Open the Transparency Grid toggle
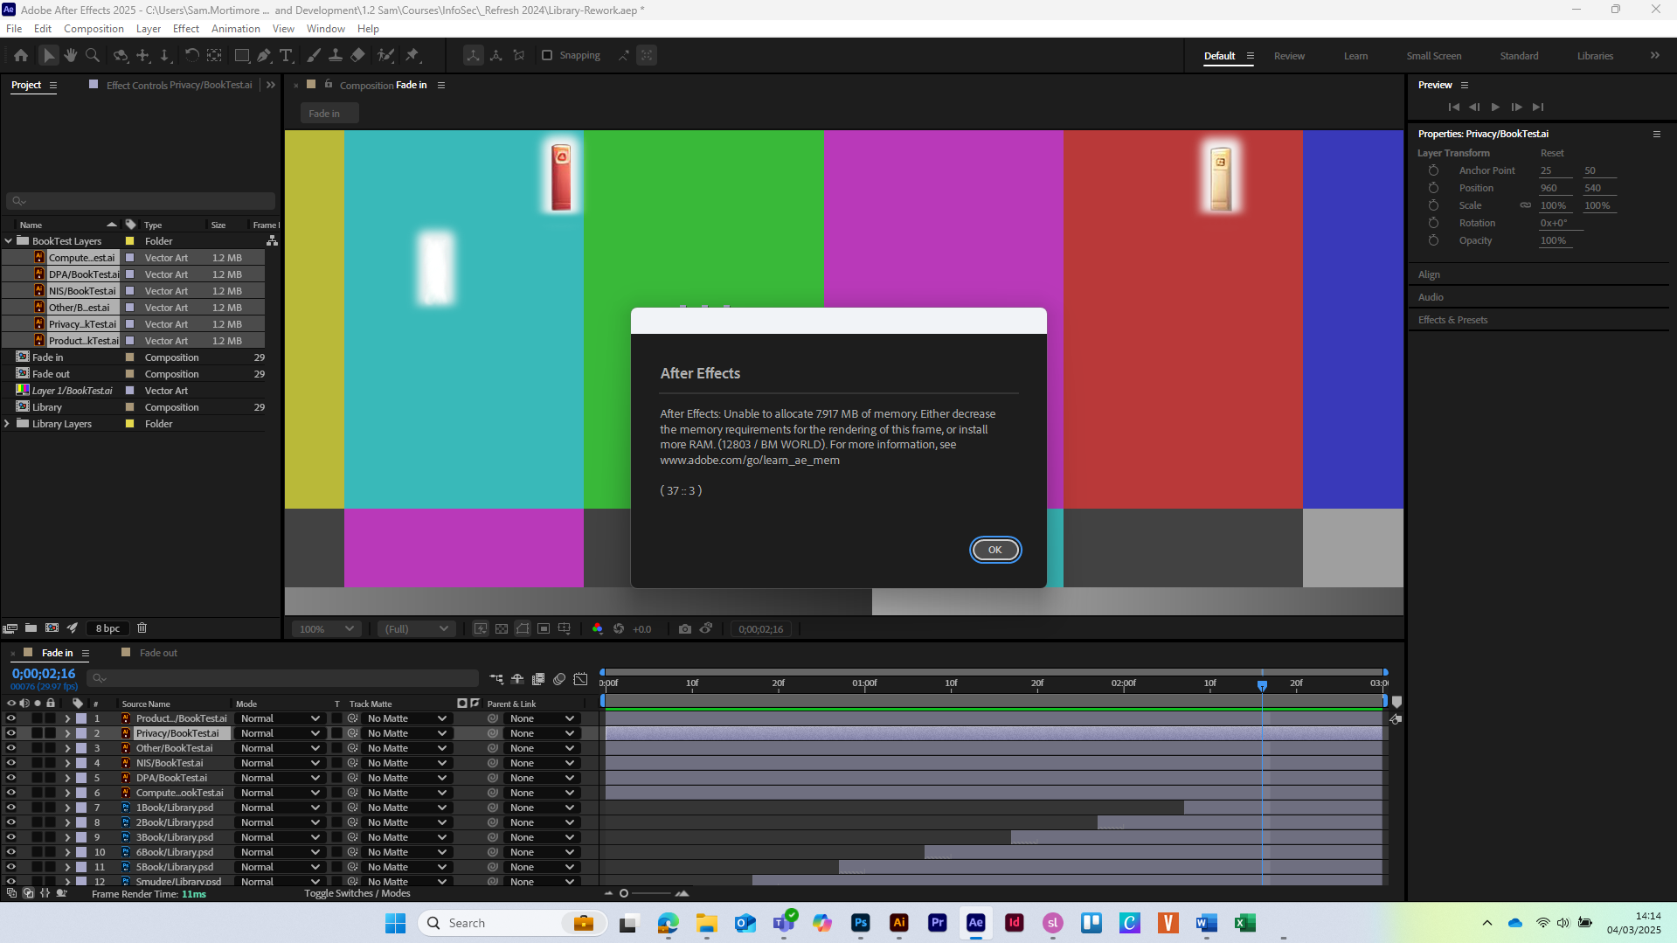1677x943 pixels. tap(502, 628)
